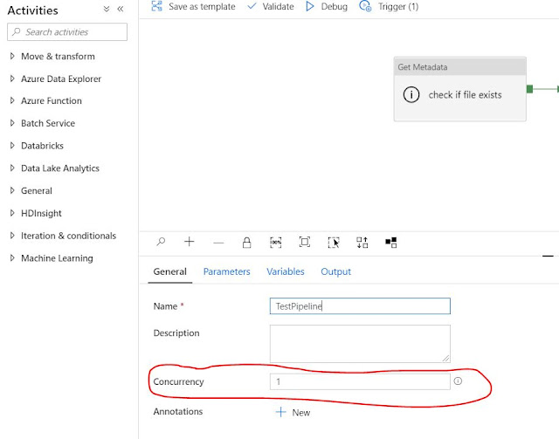Click the Concurrency info icon
Image resolution: width=559 pixels, height=439 pixels.
[458, 381]
